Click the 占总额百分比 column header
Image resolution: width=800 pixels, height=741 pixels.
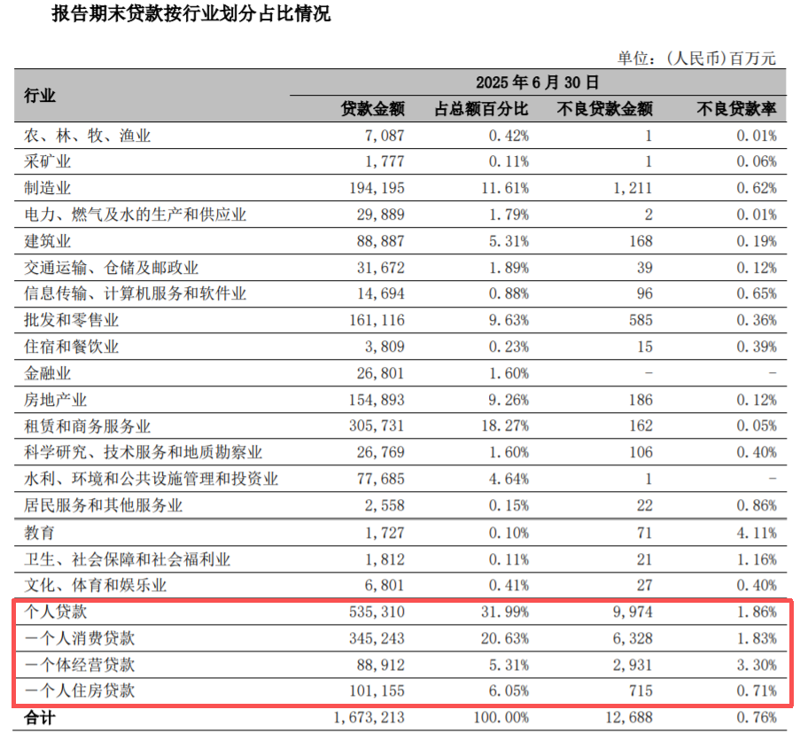pyautogui.click(x=481, y=109)
